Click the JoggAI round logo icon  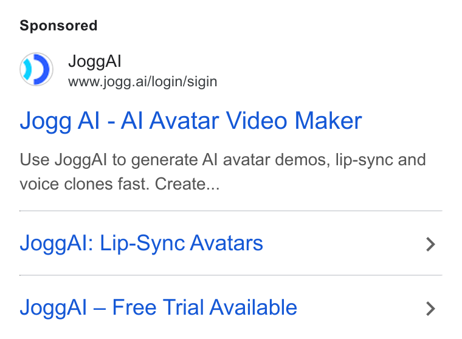pyautogui.click(x=36, y=69)
